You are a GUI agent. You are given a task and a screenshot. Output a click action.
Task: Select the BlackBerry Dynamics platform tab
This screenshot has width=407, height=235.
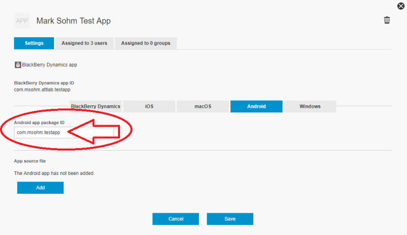click(96, 106)
